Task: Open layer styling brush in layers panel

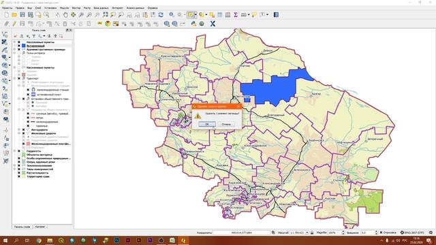Action: [16, 36]
